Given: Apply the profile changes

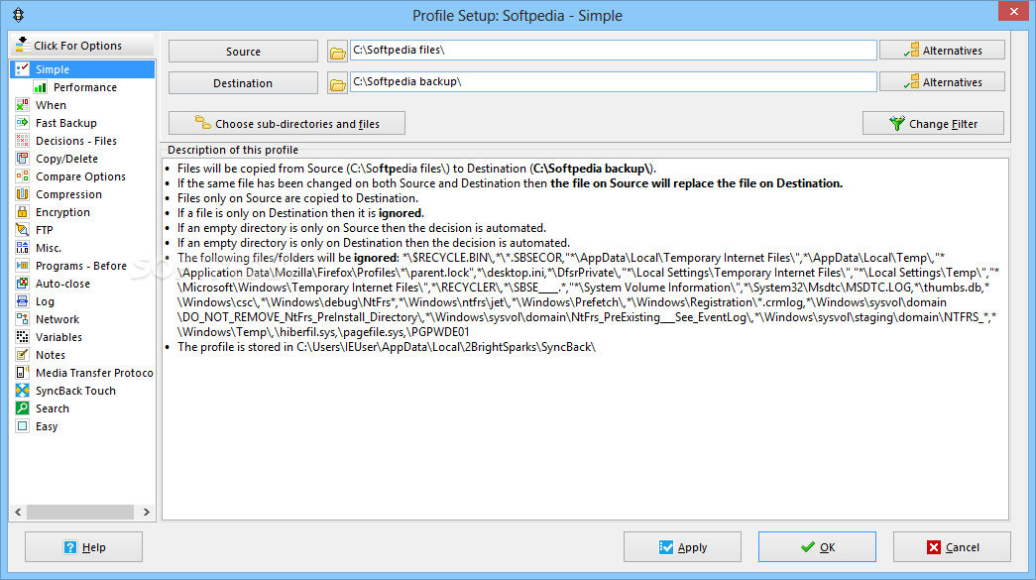Looking at the screenshot, I should click(682, 547).
